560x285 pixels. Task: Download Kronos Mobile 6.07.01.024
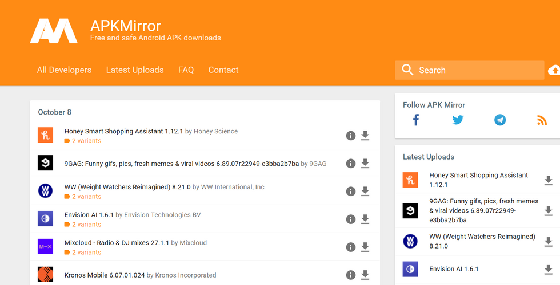tap(365, 275)
